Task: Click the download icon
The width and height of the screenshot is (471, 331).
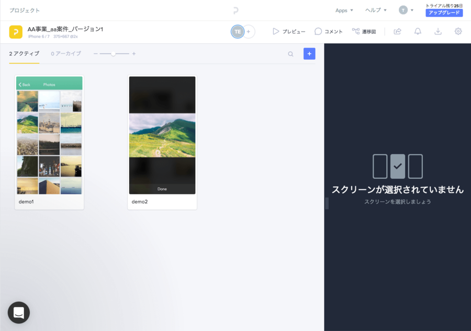Action: (438, 31)
